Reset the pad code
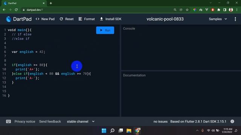The width and height of the screenshot is (241, 135). click(x=67, y=19)
